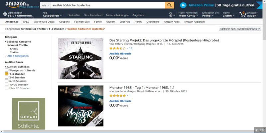The width and height of the screenshot is (266, 133).
Task: Click the Amazon Prime play icon
Action: [x=183, y=5]
